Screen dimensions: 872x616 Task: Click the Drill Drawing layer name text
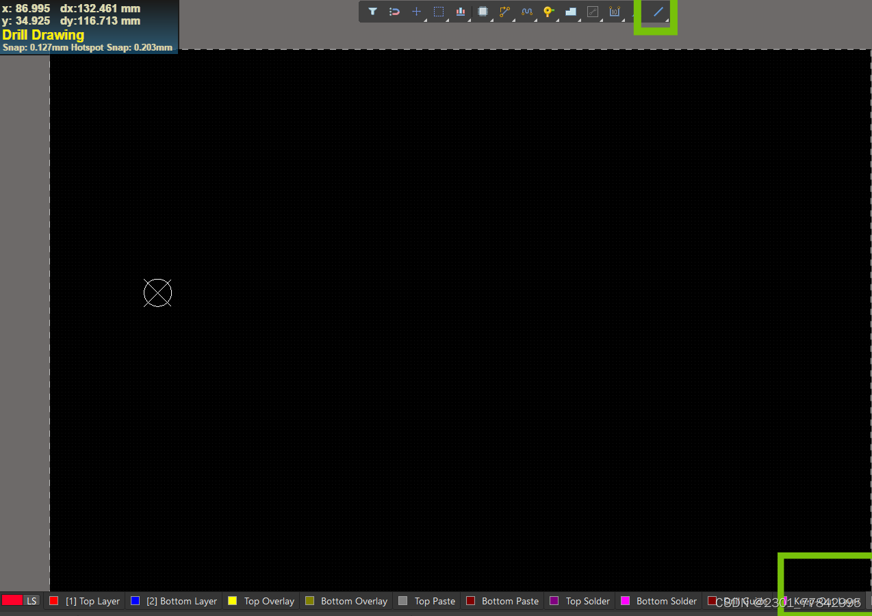(43, 35)
